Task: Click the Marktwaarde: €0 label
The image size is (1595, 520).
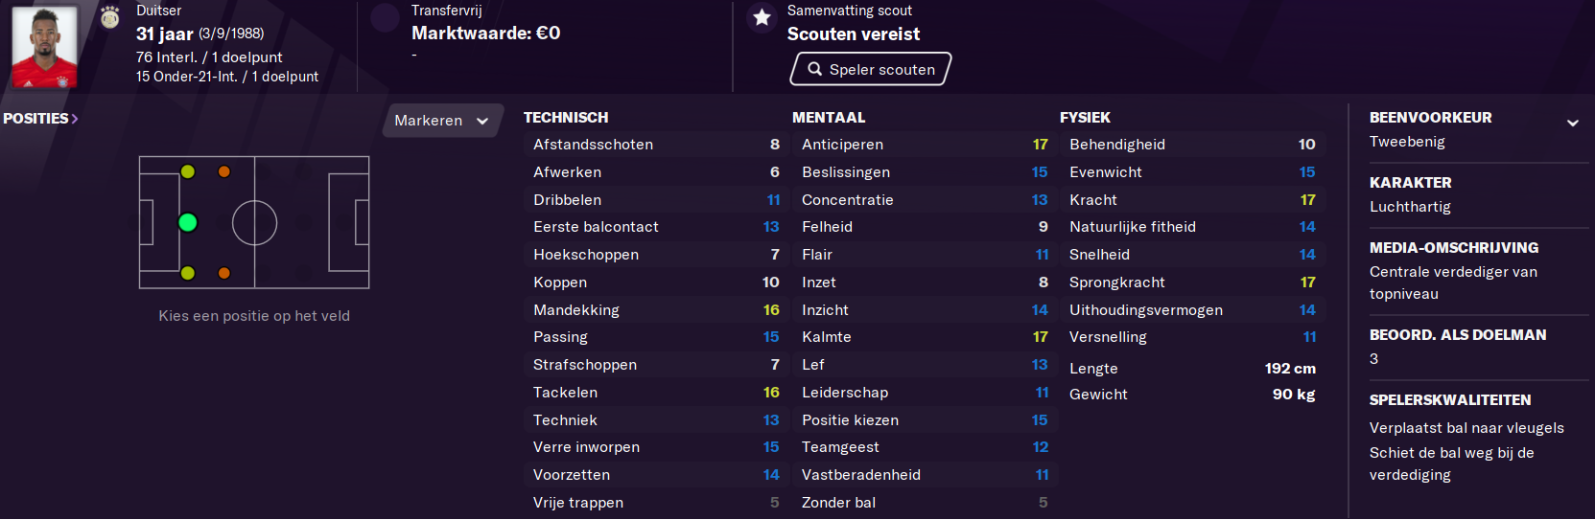Action: (x=485, y=33)
